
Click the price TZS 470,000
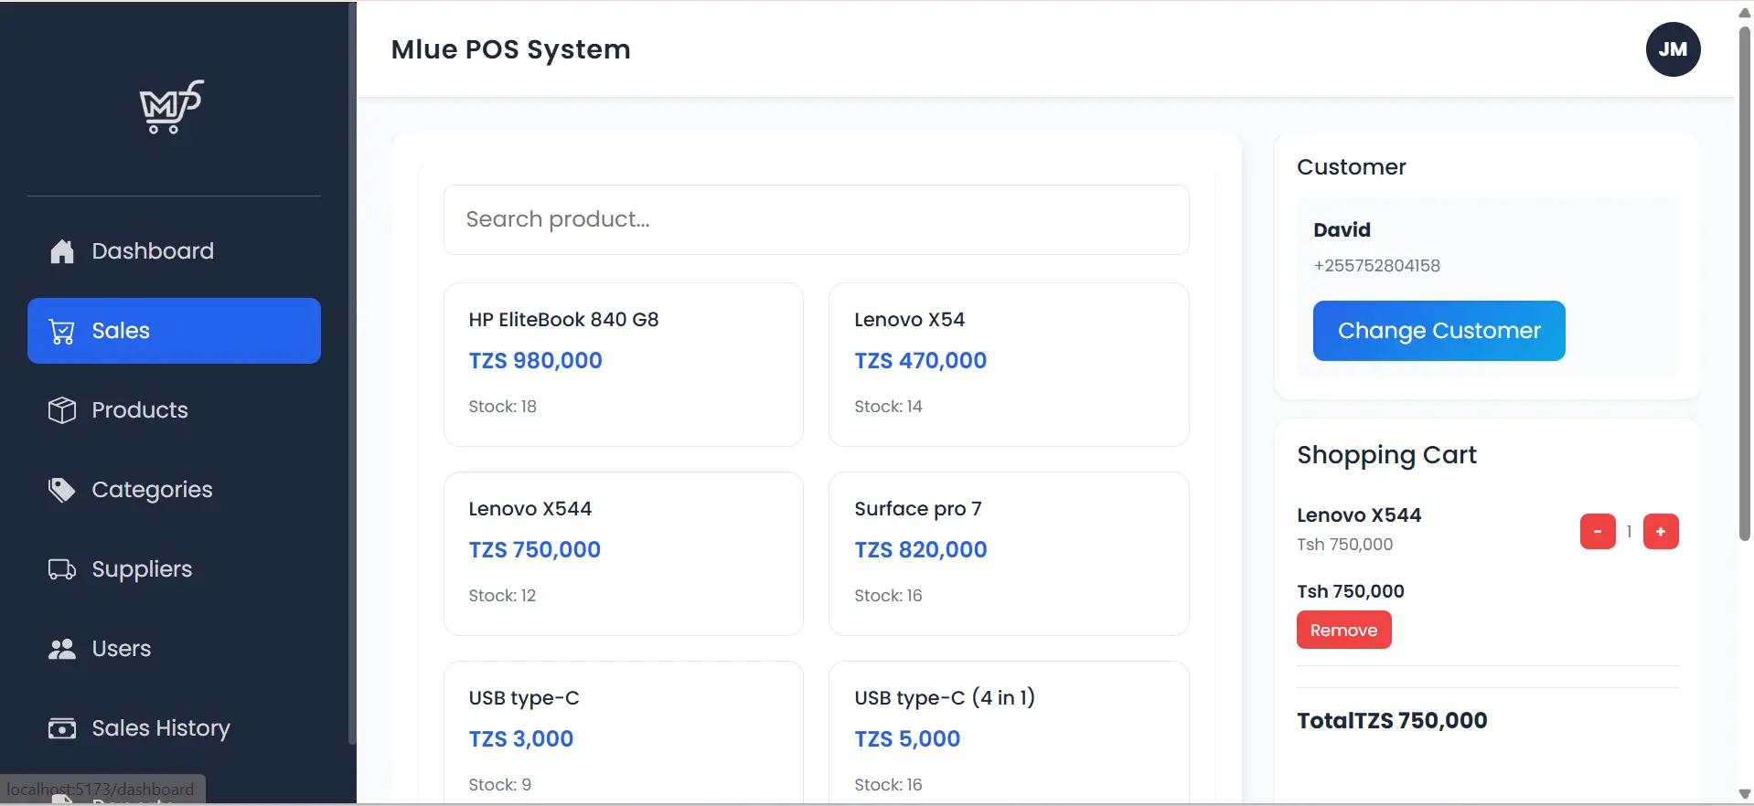pos(920,361)
